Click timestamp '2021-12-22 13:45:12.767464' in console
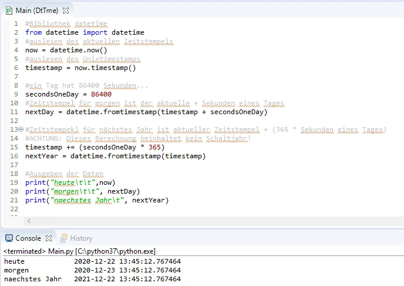The image size is (404, 286). point(127,279)
